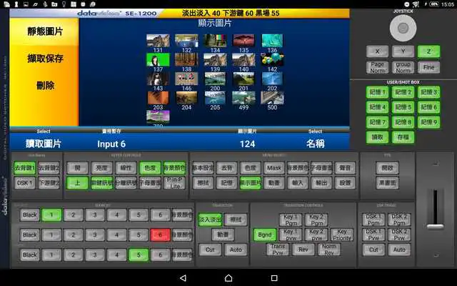Select colored spheres thumbnail 142
457x286 pixels.
(x=272, y=59)
